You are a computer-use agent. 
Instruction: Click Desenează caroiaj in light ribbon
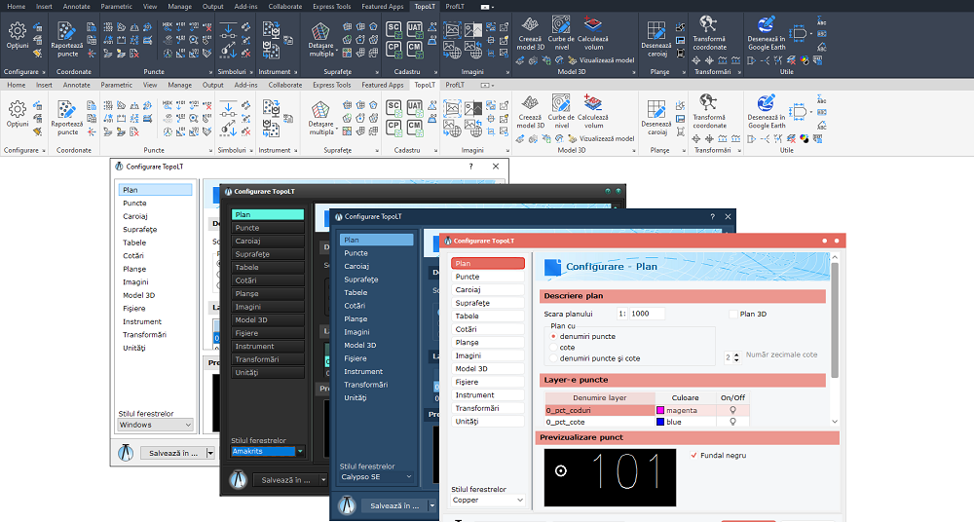tap(656, 117)
